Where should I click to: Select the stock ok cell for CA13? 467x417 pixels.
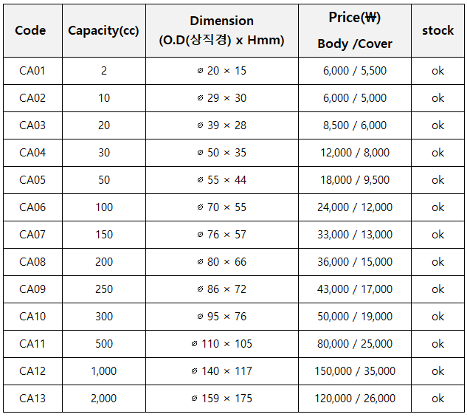[x=437, y=399]
